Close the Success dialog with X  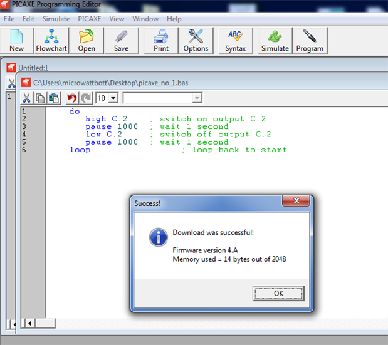coord(296,200)
